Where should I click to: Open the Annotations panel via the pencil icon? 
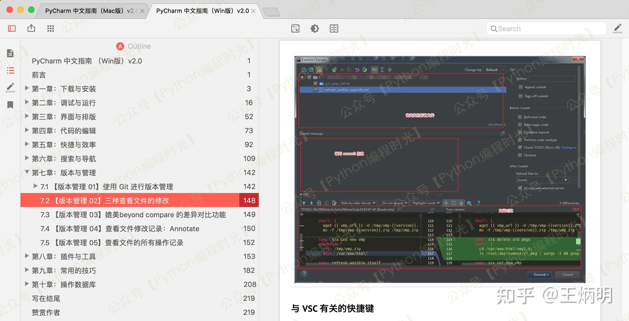10,87
